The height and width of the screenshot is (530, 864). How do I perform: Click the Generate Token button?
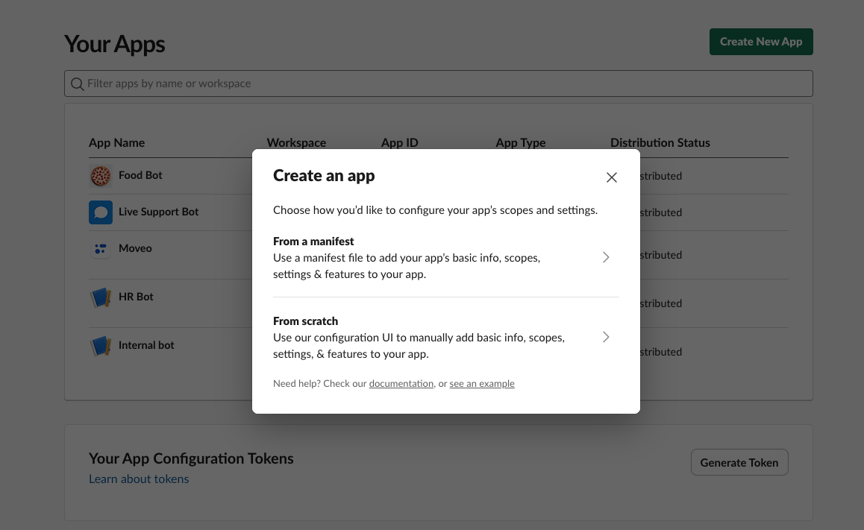pos(739,462)
